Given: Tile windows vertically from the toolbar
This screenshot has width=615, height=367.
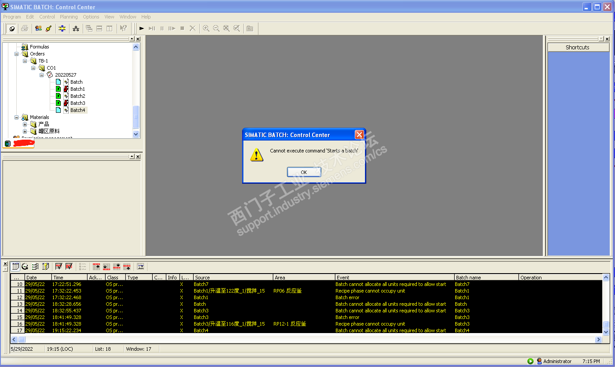Looking at the screenshot, I should [110, 28].
